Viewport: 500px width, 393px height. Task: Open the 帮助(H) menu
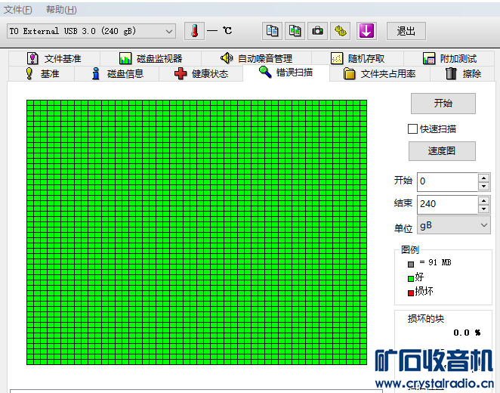pyautogui.click(x=61, y=10)
